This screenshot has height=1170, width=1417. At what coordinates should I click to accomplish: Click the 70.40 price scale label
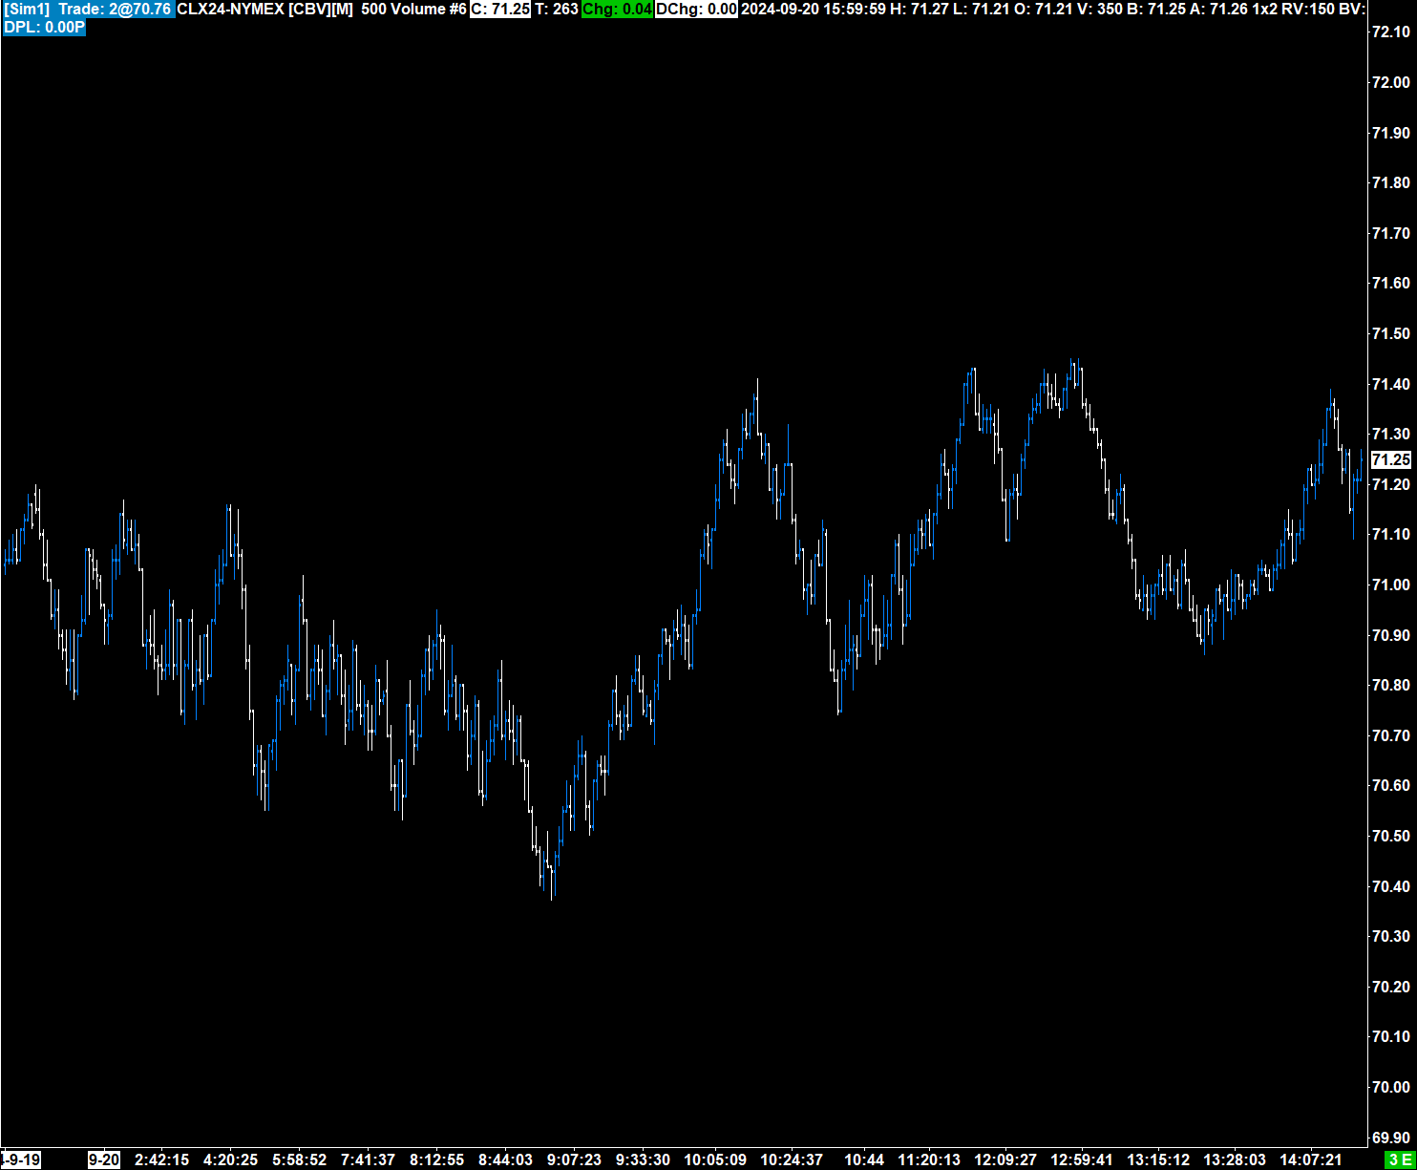1390,886
